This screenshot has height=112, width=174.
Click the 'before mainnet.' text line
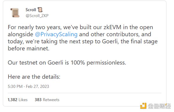tap(28, 48)
